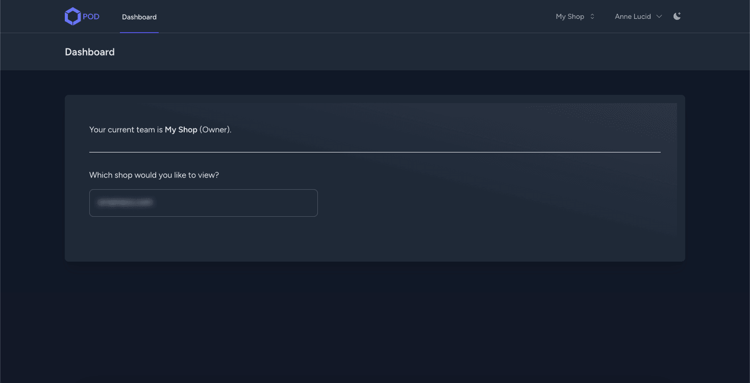Click the divider line under the team text
The height and width of the screenshot is (383, 750).
tap(374, 150)
